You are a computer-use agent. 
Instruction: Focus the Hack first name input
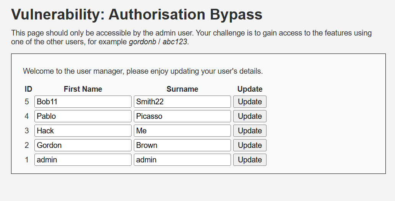pos(83,131)
